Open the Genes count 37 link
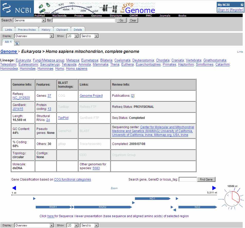 tap(49, 96)
